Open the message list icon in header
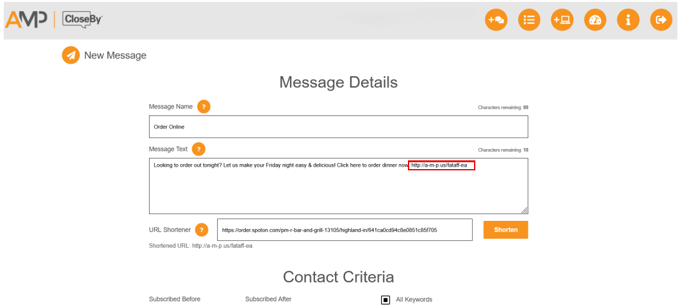Image resolution: width=678 pixels, height=307 pixels. coord(529,20)
